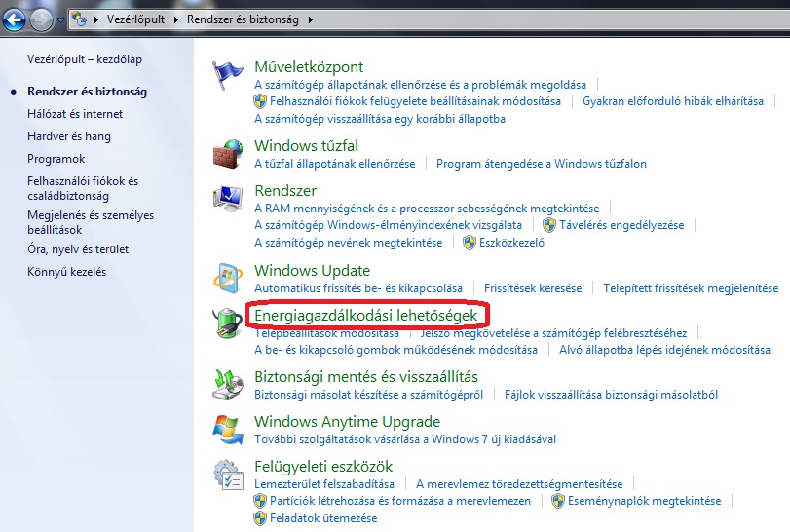
Task: Click Rendszer és biztonság breadcrumb in address bar
Action: [243, 19]
